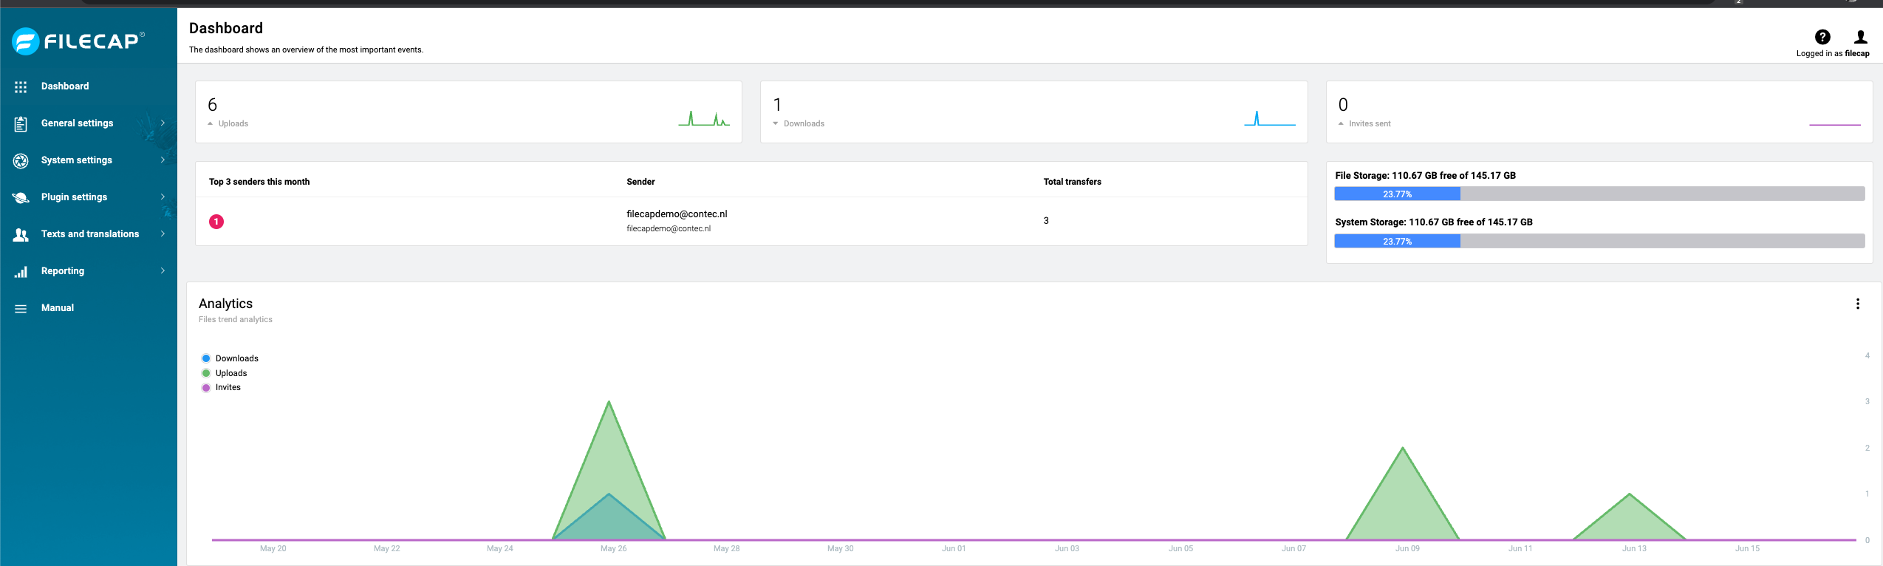This screenshot has width=1883, height=566.
Task: Click the FileCap logo
Action: pyautogui.click(x=78, y=41)
